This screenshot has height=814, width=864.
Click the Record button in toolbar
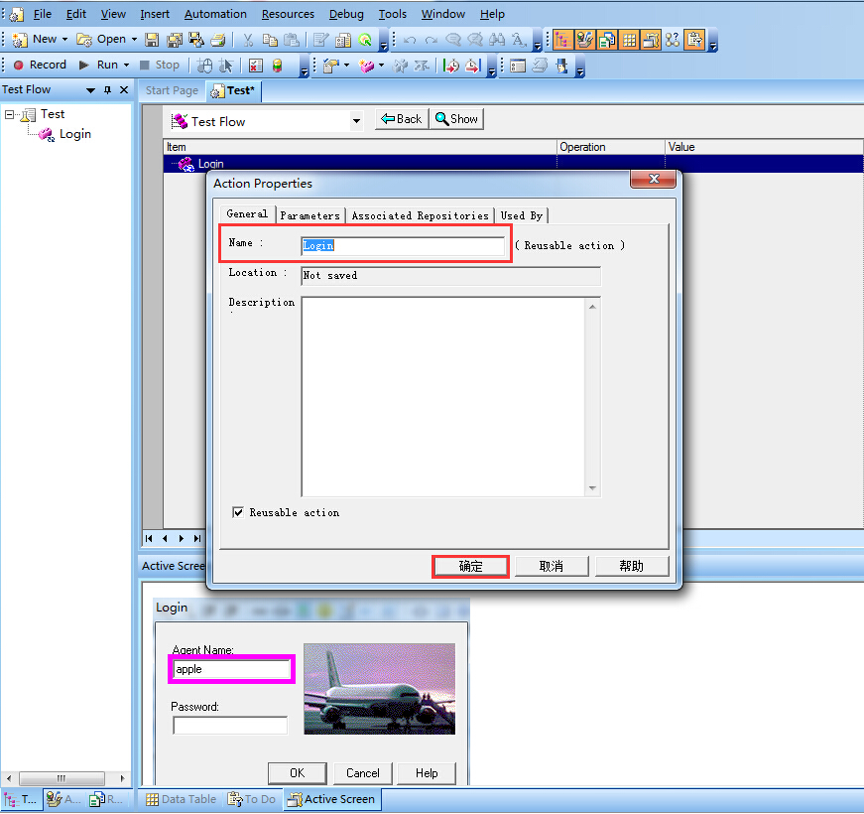(x=40, y=65)
